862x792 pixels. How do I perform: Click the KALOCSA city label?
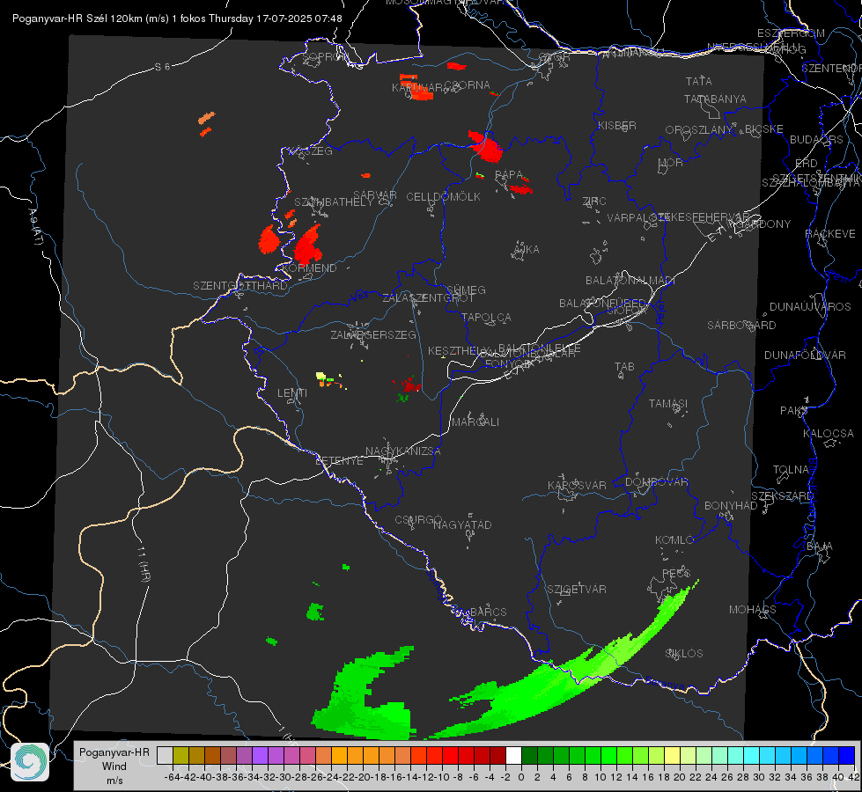pyautogui.click(x=828, y=434)
